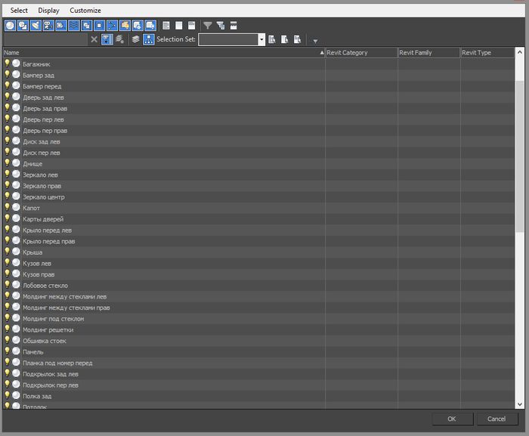
Task: Click the Revit Family column header
Action: 429,53
